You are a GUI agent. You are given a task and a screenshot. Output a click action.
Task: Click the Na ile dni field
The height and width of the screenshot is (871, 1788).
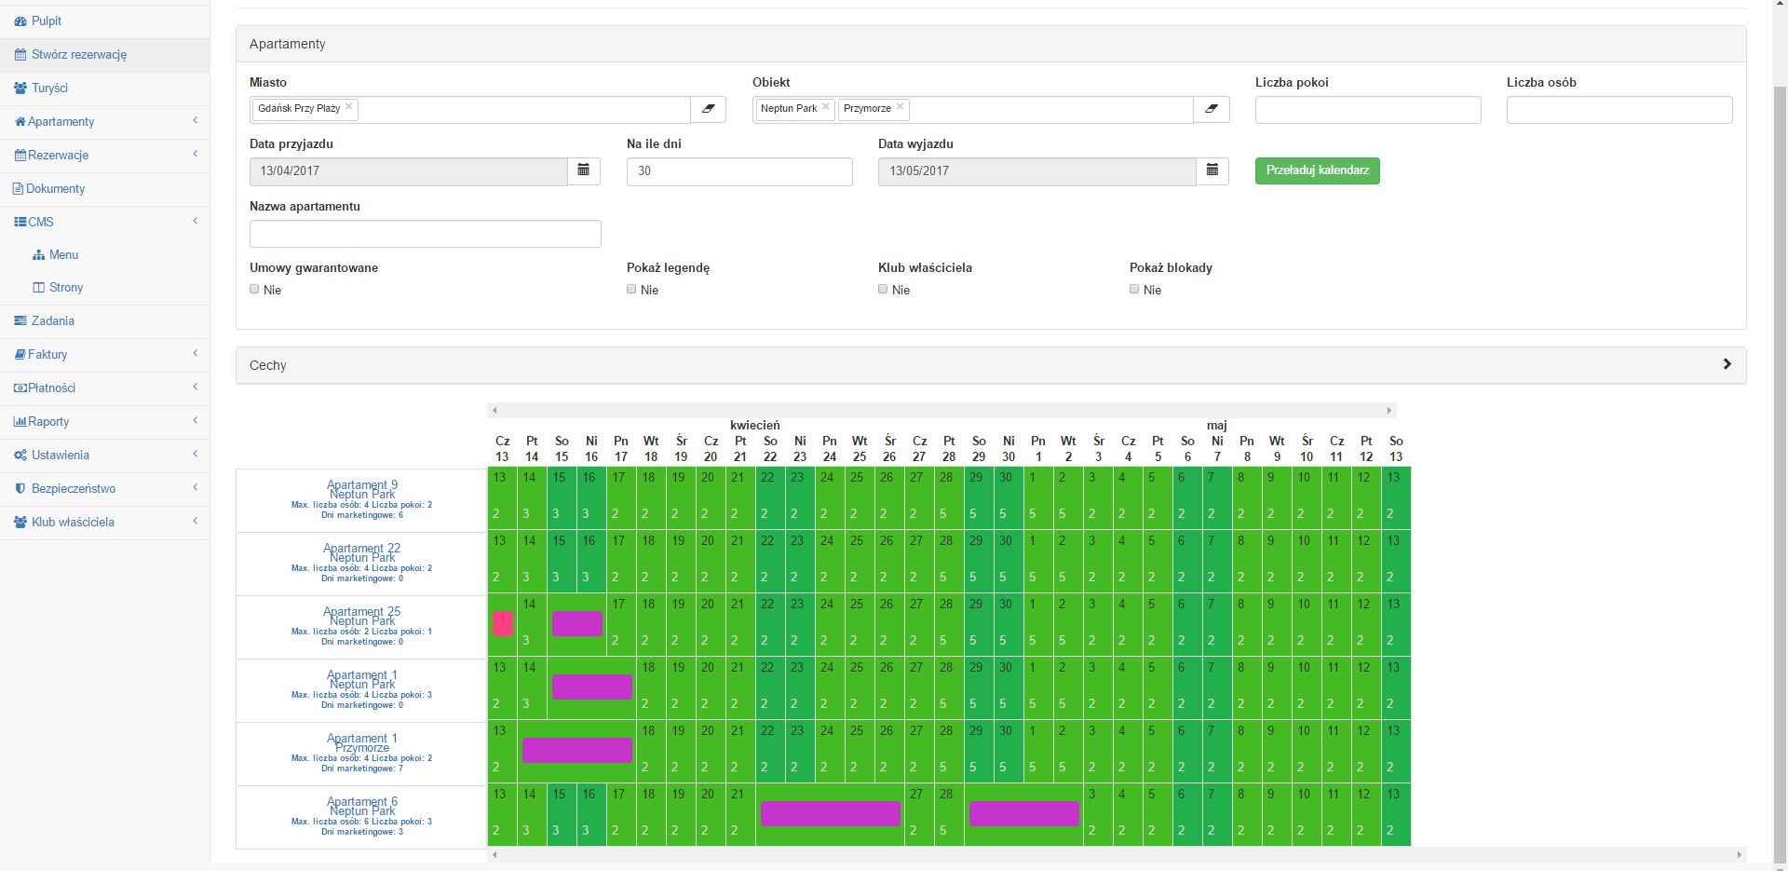pyautogui.click(x=739, y=171)
